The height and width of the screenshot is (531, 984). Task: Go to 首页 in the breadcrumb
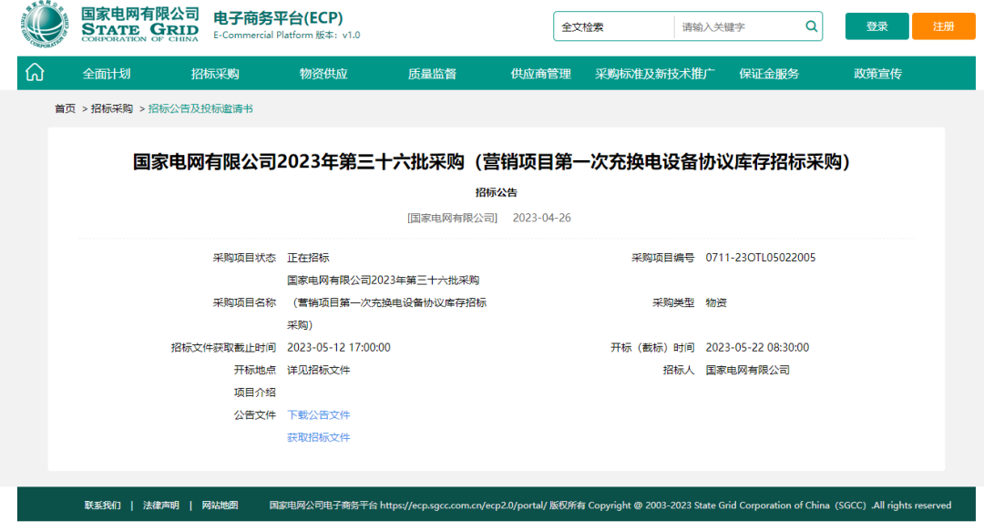point(65,108)
